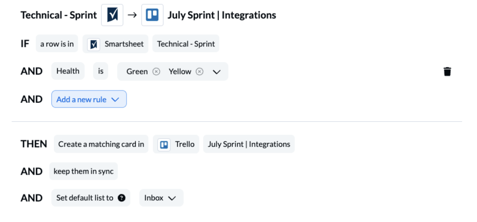Screen dimensions: 477x222
Task: Open the Inbox default list dropdown
Action: pos(161,198)
